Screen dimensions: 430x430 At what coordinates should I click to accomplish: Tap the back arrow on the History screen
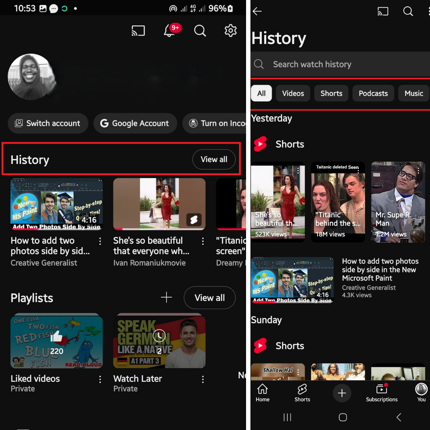tap(257, 11)
